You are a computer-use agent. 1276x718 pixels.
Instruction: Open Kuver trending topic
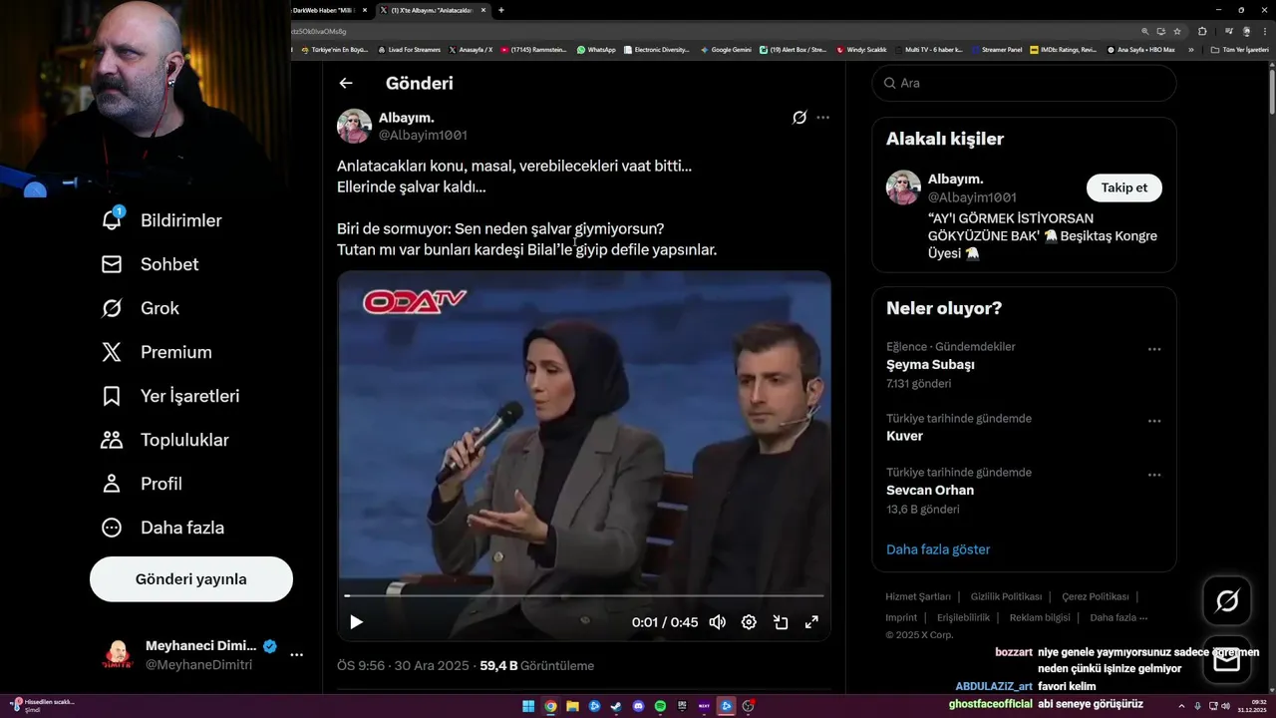pos(904,436)
